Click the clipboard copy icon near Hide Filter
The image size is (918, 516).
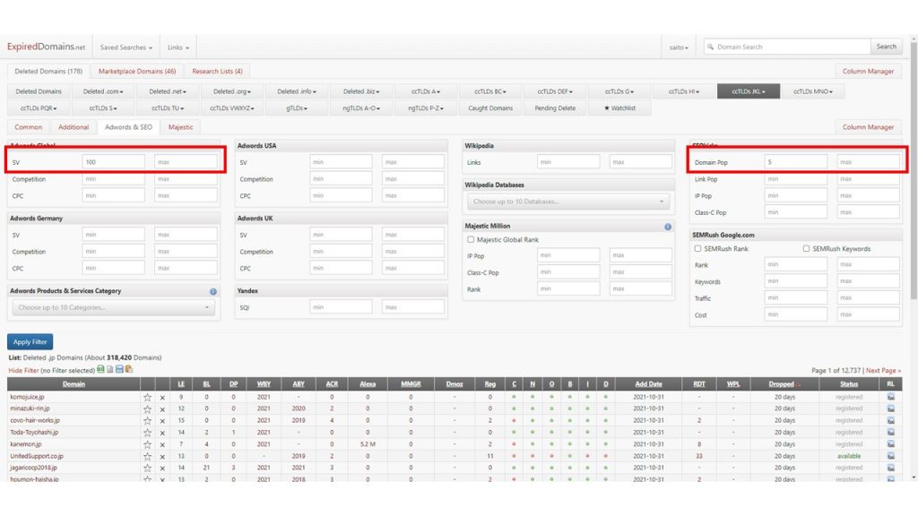[x=129, y=369]
